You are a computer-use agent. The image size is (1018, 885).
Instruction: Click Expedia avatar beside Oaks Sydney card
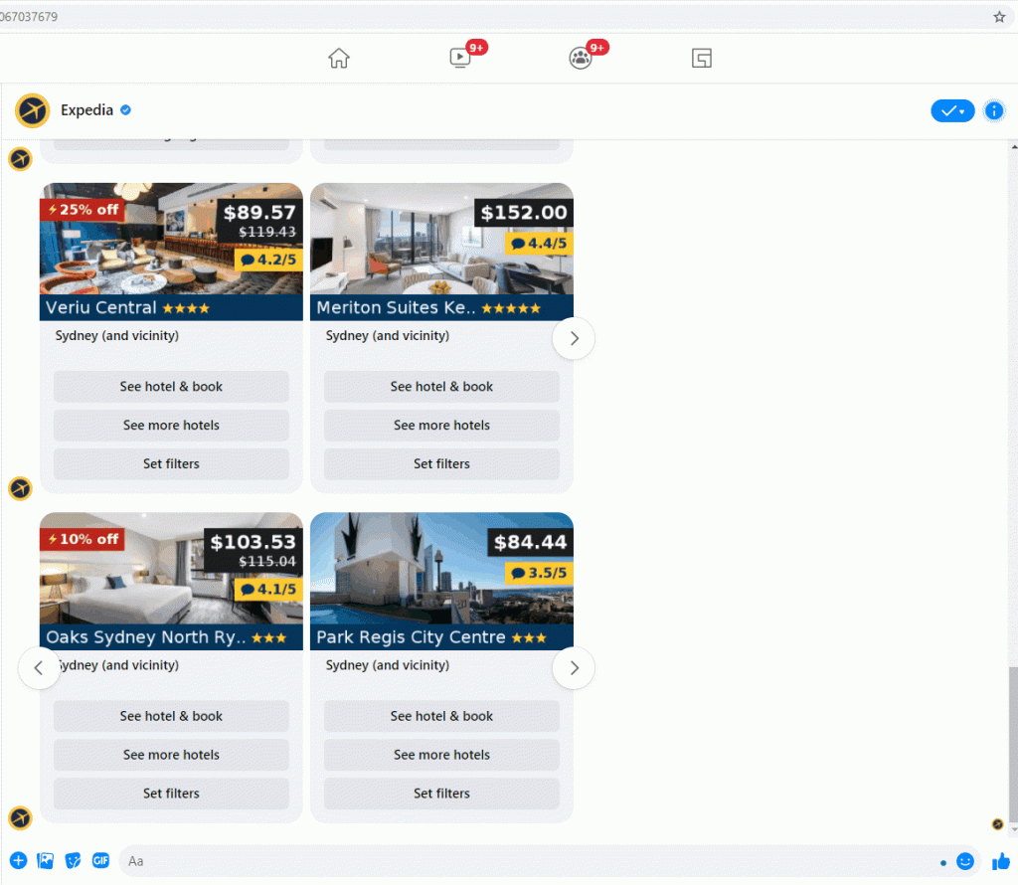click(x=20, y=818)
